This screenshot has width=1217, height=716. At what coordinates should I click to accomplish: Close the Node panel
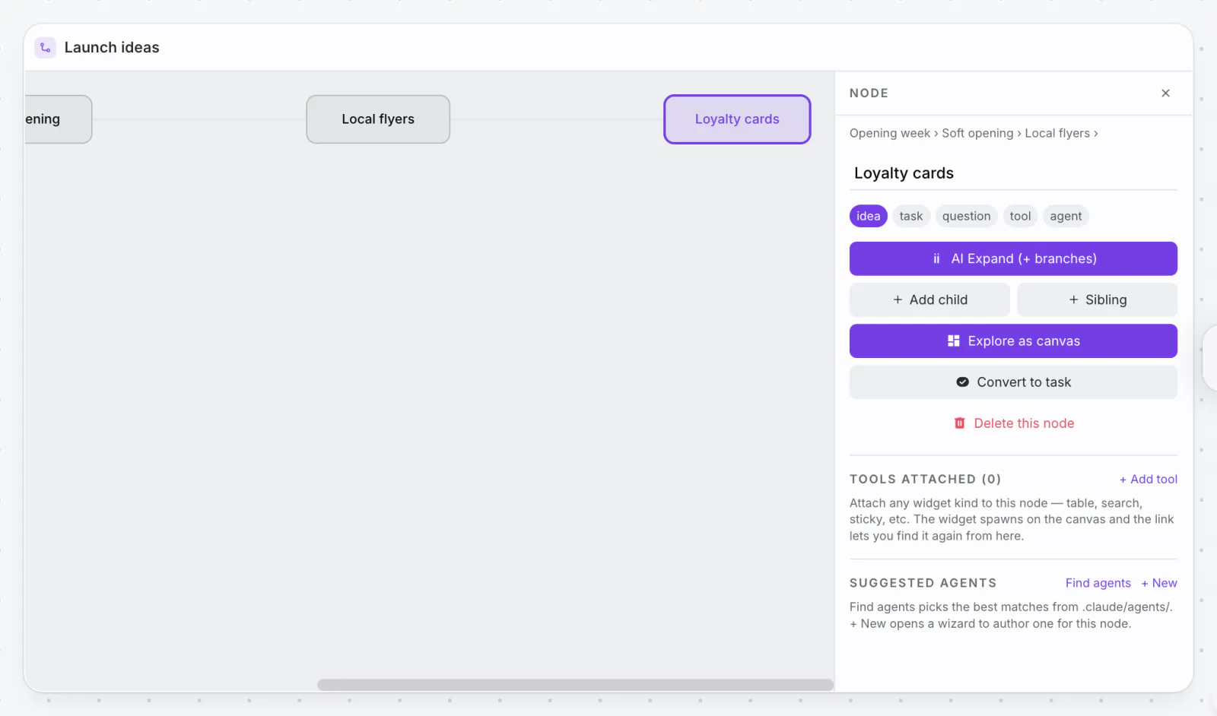[1165, 93]
